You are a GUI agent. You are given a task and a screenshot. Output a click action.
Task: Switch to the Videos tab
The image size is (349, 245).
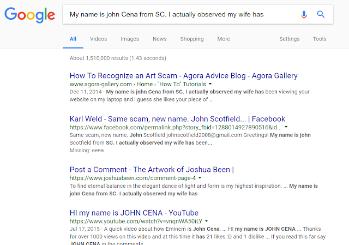(x=98, y=39)
